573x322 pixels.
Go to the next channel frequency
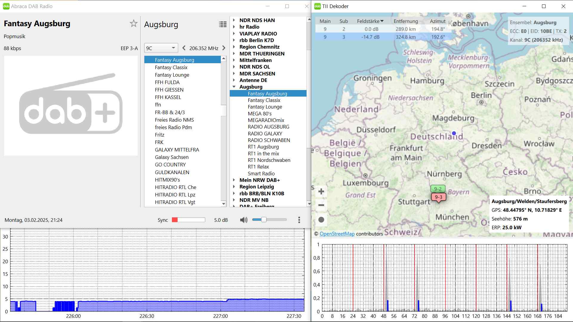224,48
